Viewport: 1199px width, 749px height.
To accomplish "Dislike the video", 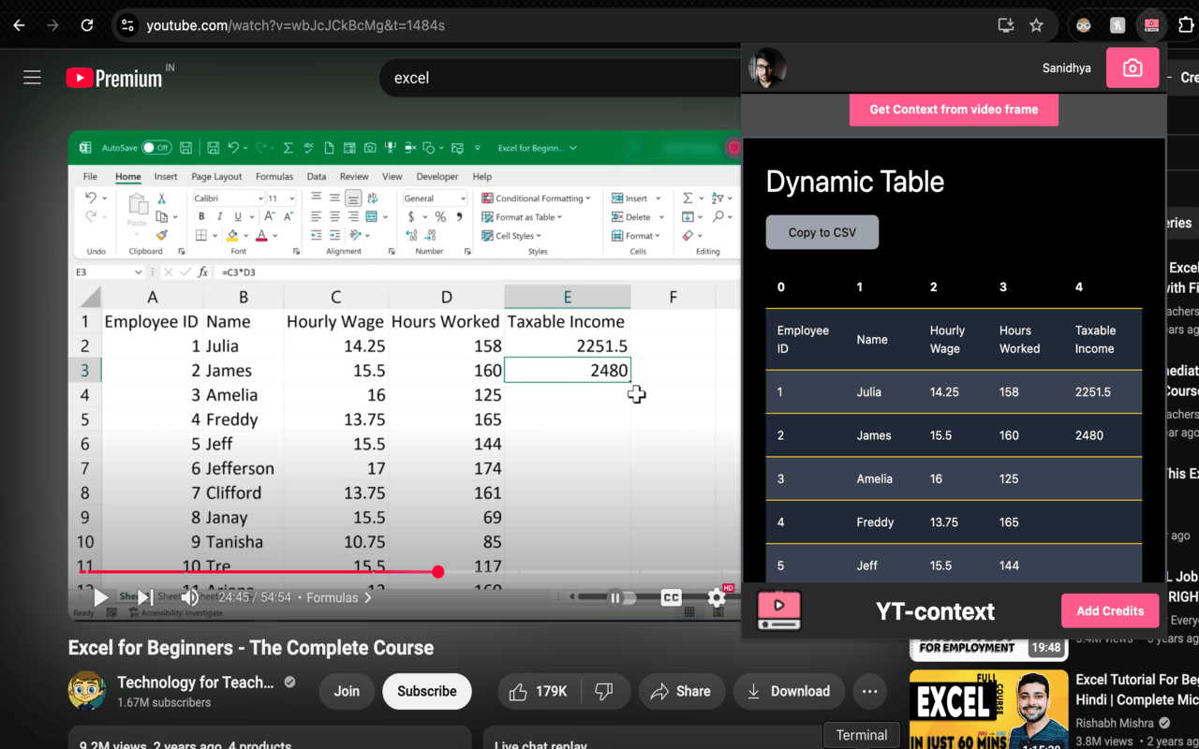I will (x=604, y=691).
